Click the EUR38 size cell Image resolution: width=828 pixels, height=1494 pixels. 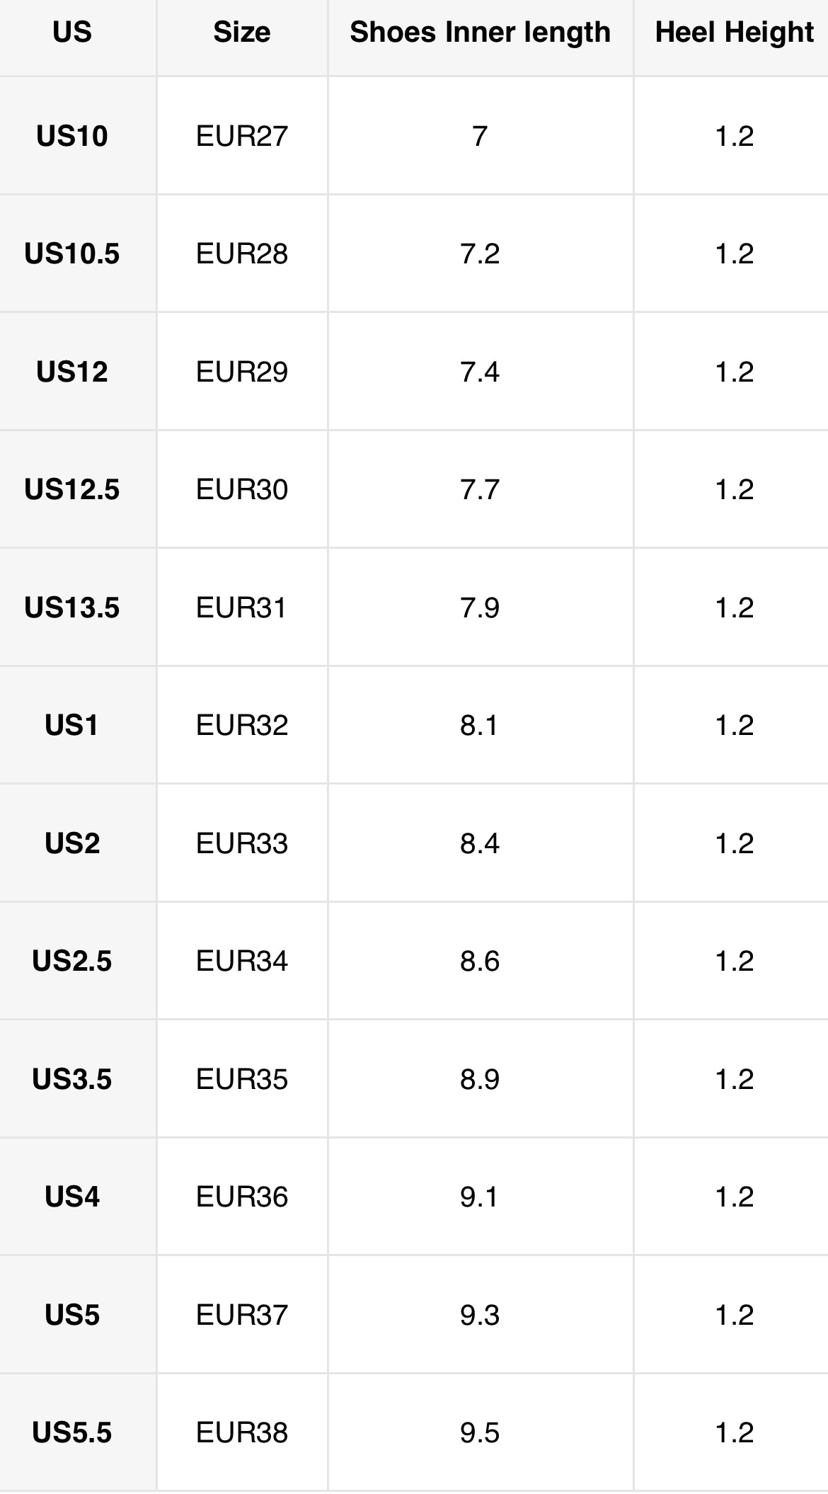(x=242, y=1432)
